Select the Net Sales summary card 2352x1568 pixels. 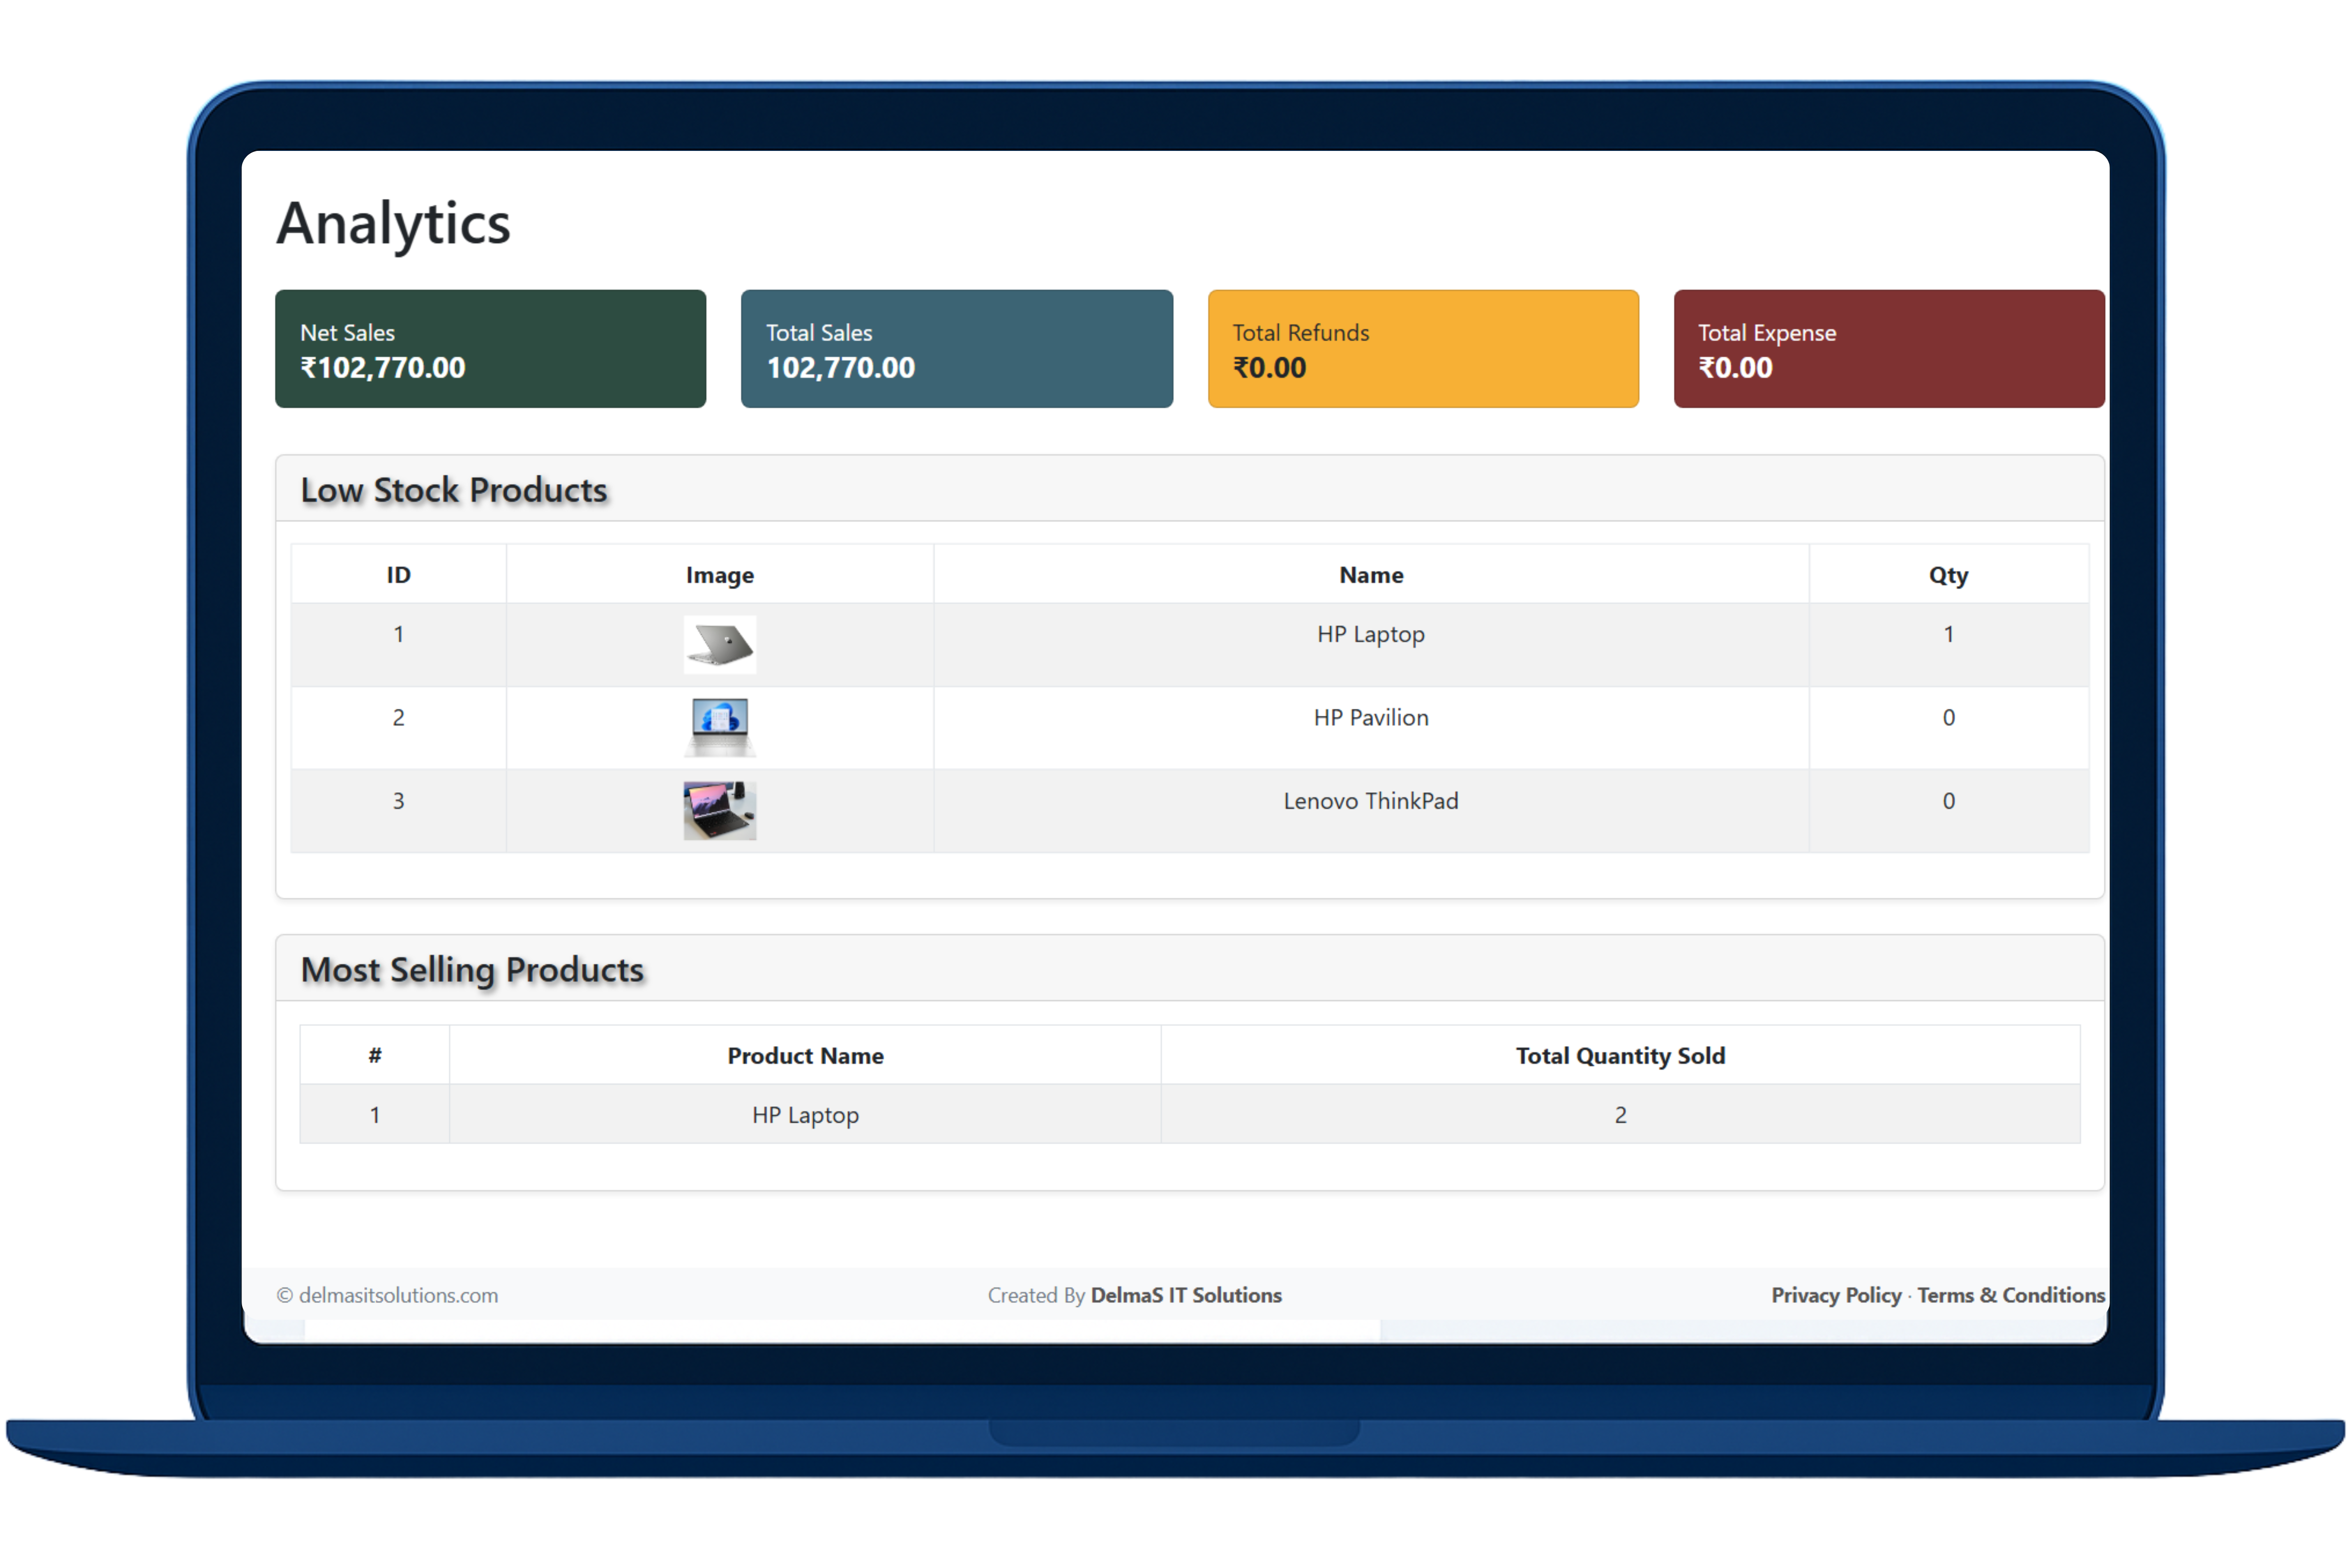point(490,349)
